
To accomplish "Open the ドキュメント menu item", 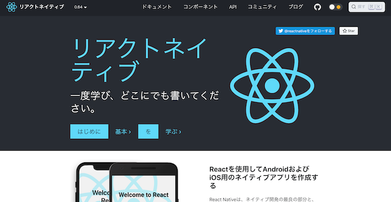I will [x=156, y=7].
